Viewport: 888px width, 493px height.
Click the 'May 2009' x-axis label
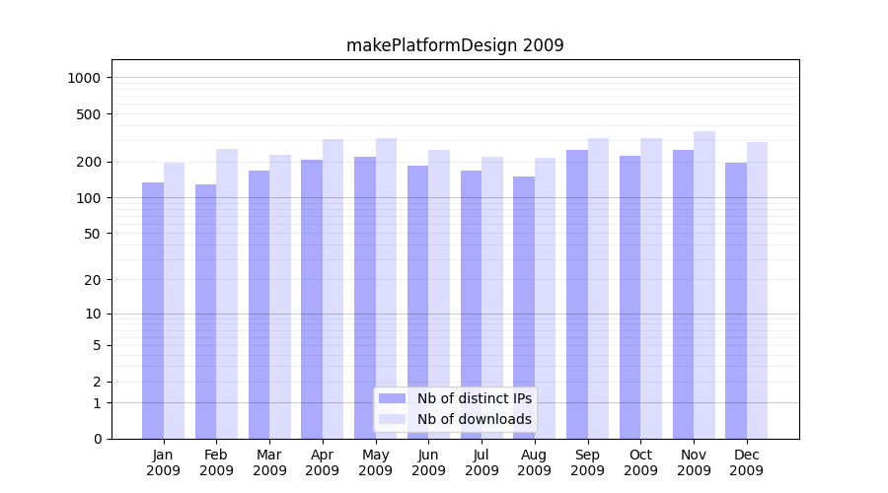pyautogui.click(x=376, y=462)
